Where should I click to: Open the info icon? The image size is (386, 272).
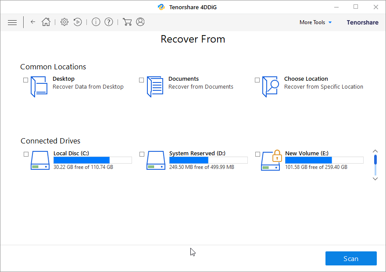[96, 22]
